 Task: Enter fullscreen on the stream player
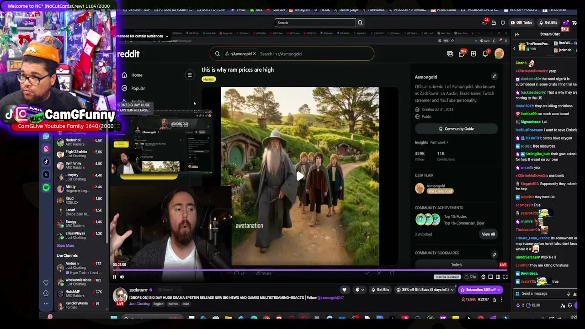pyautogui.click(x=505, y=277)
